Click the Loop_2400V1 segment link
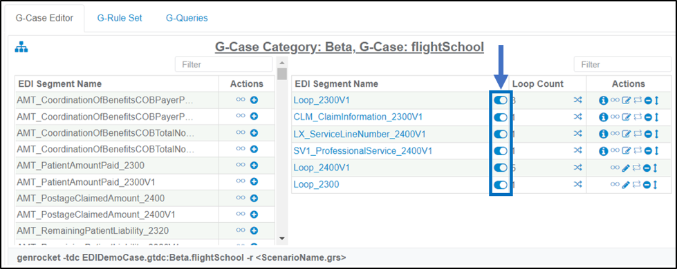Screen dimensions: 677x269 point(322,168)
